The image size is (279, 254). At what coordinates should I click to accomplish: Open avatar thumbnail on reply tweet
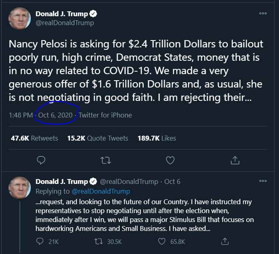pos(19,187)
